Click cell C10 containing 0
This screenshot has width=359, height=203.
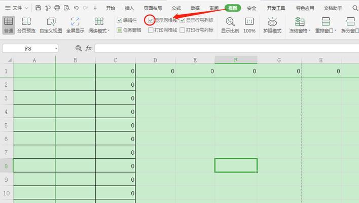pyautogui.click(x=116, y=193)
